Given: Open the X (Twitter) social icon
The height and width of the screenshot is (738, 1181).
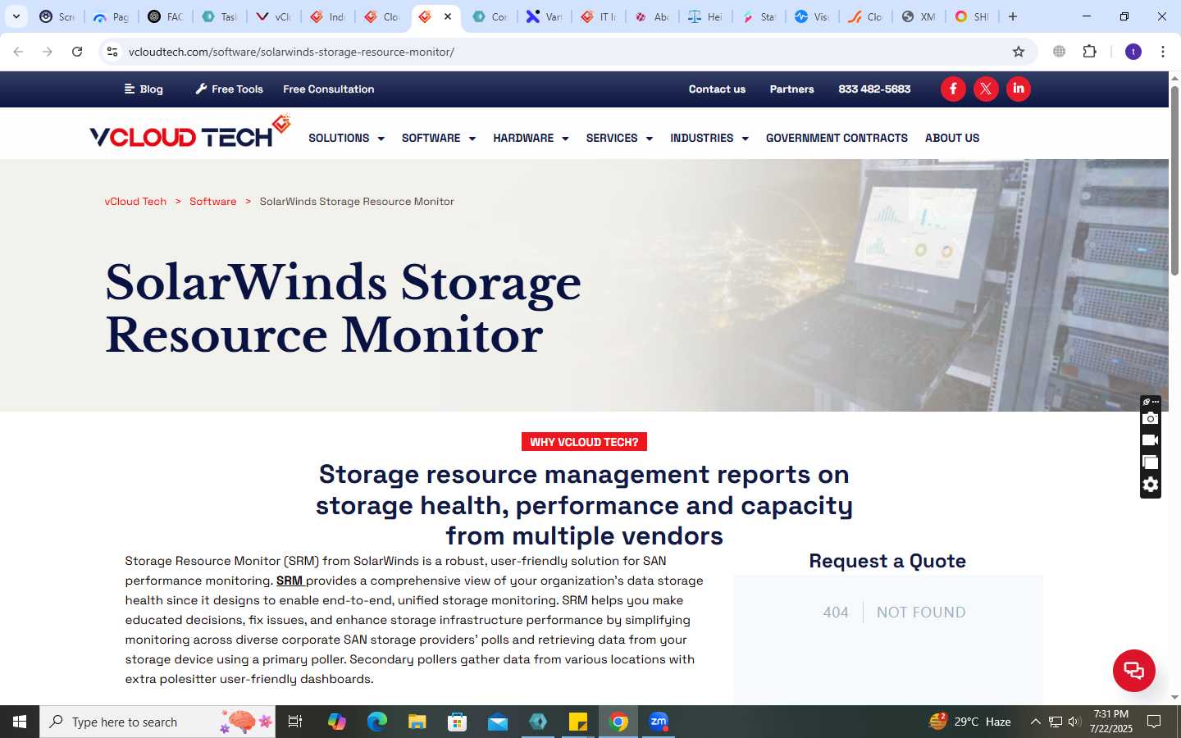Looking at the screenshot, I should coord(986,89).
